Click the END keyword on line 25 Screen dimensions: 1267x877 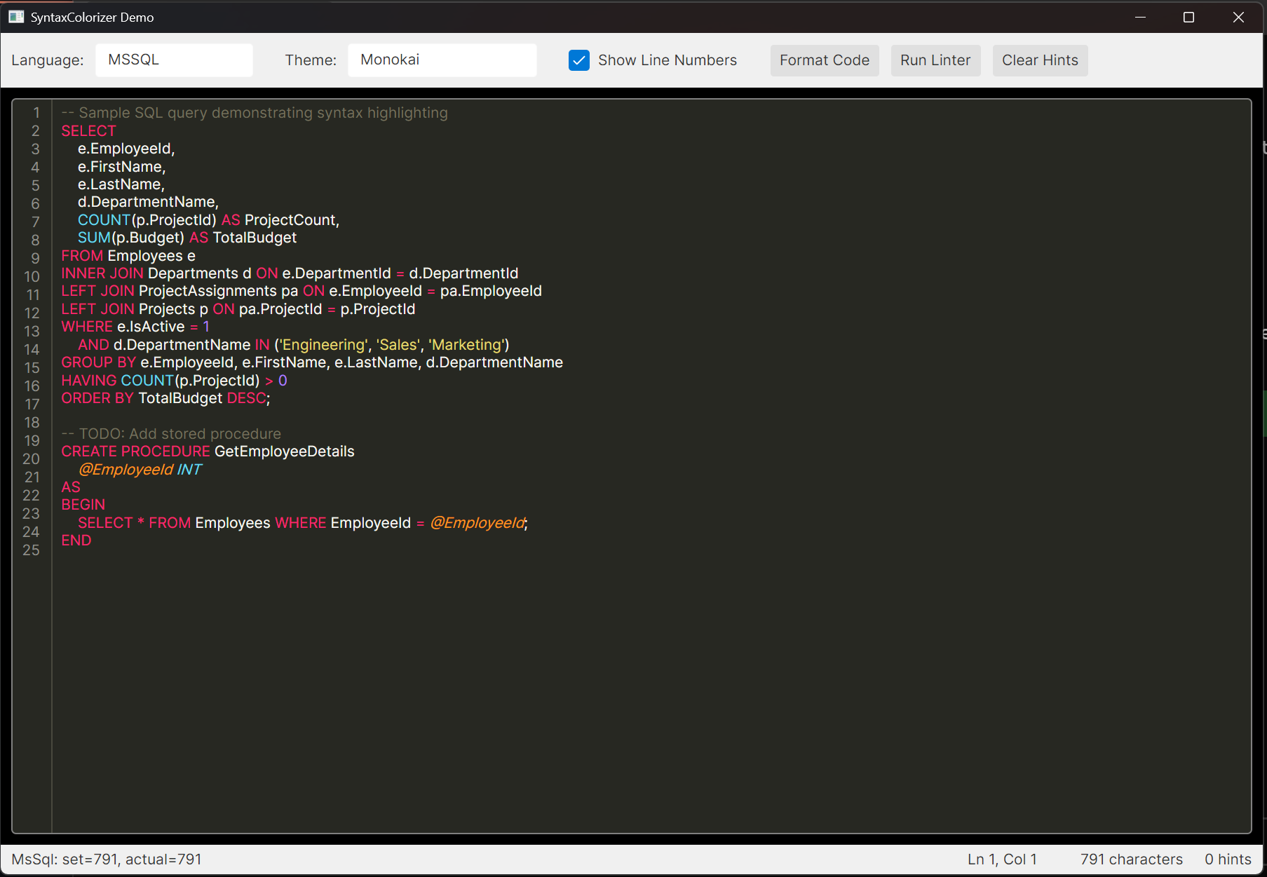pos(76,540)
